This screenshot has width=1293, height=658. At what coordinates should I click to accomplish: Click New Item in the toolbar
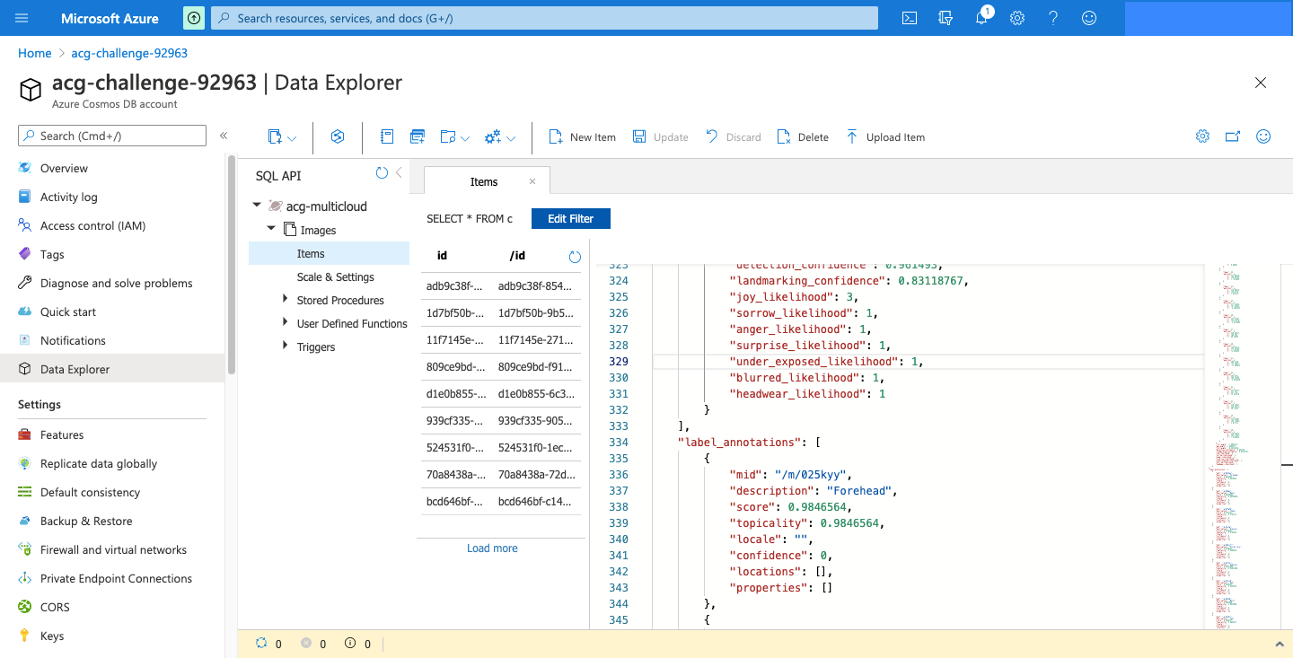click(582, 137)
